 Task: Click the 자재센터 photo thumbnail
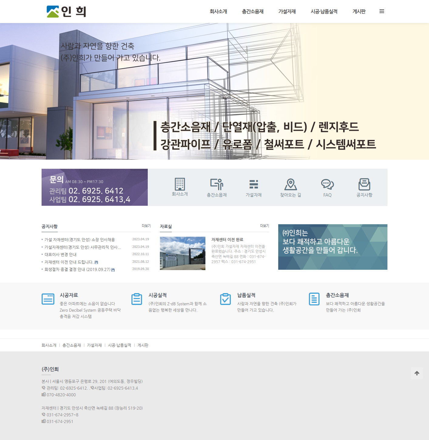click(x=183, y=253)
